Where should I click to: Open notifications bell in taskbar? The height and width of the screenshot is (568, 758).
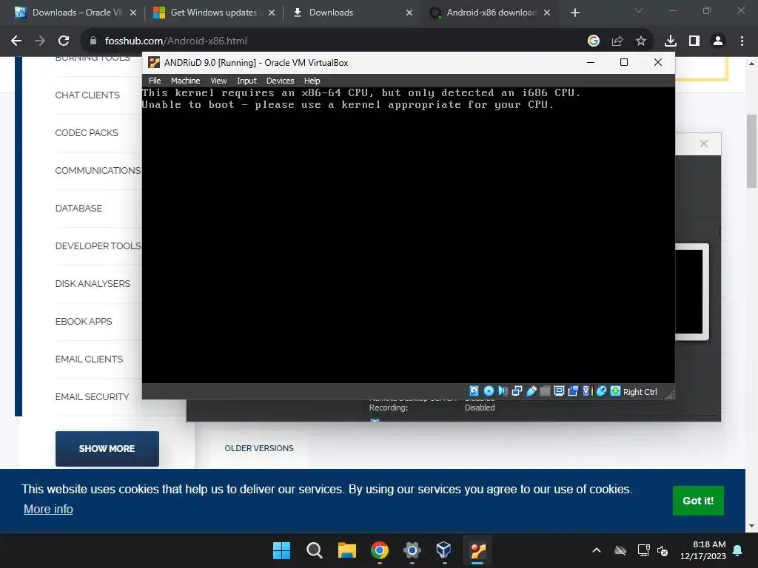[x=738, y=550]
